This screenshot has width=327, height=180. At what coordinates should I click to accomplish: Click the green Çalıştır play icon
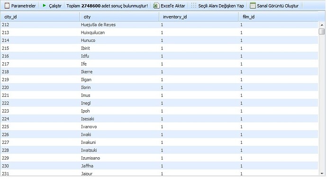click(44, 5)
